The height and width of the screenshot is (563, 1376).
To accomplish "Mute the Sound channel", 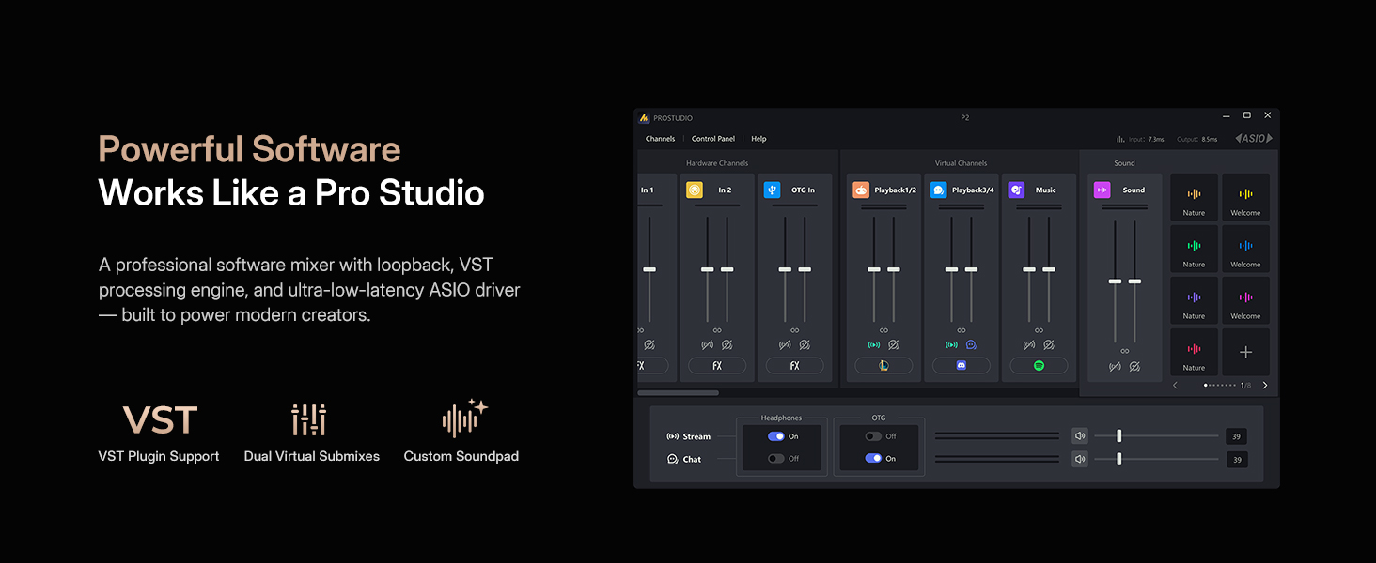I will click(1134, 367).
